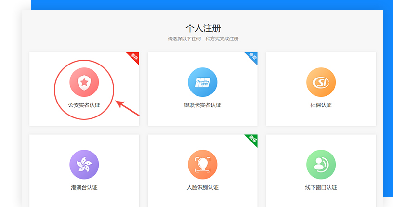Click the red police shield star icon
The height and width of the screenshot is (207, 419).
(84, 82)
